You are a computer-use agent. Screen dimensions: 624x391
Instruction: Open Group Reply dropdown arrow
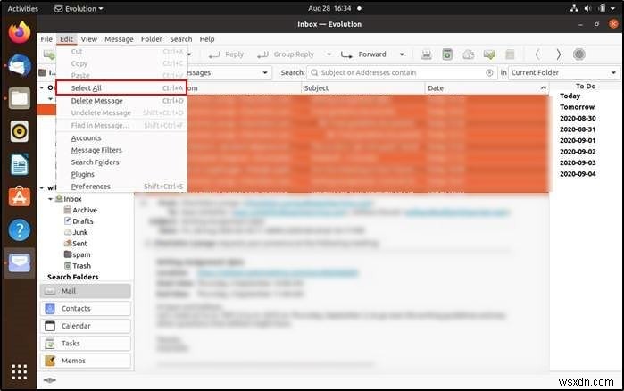coord(329,54)
